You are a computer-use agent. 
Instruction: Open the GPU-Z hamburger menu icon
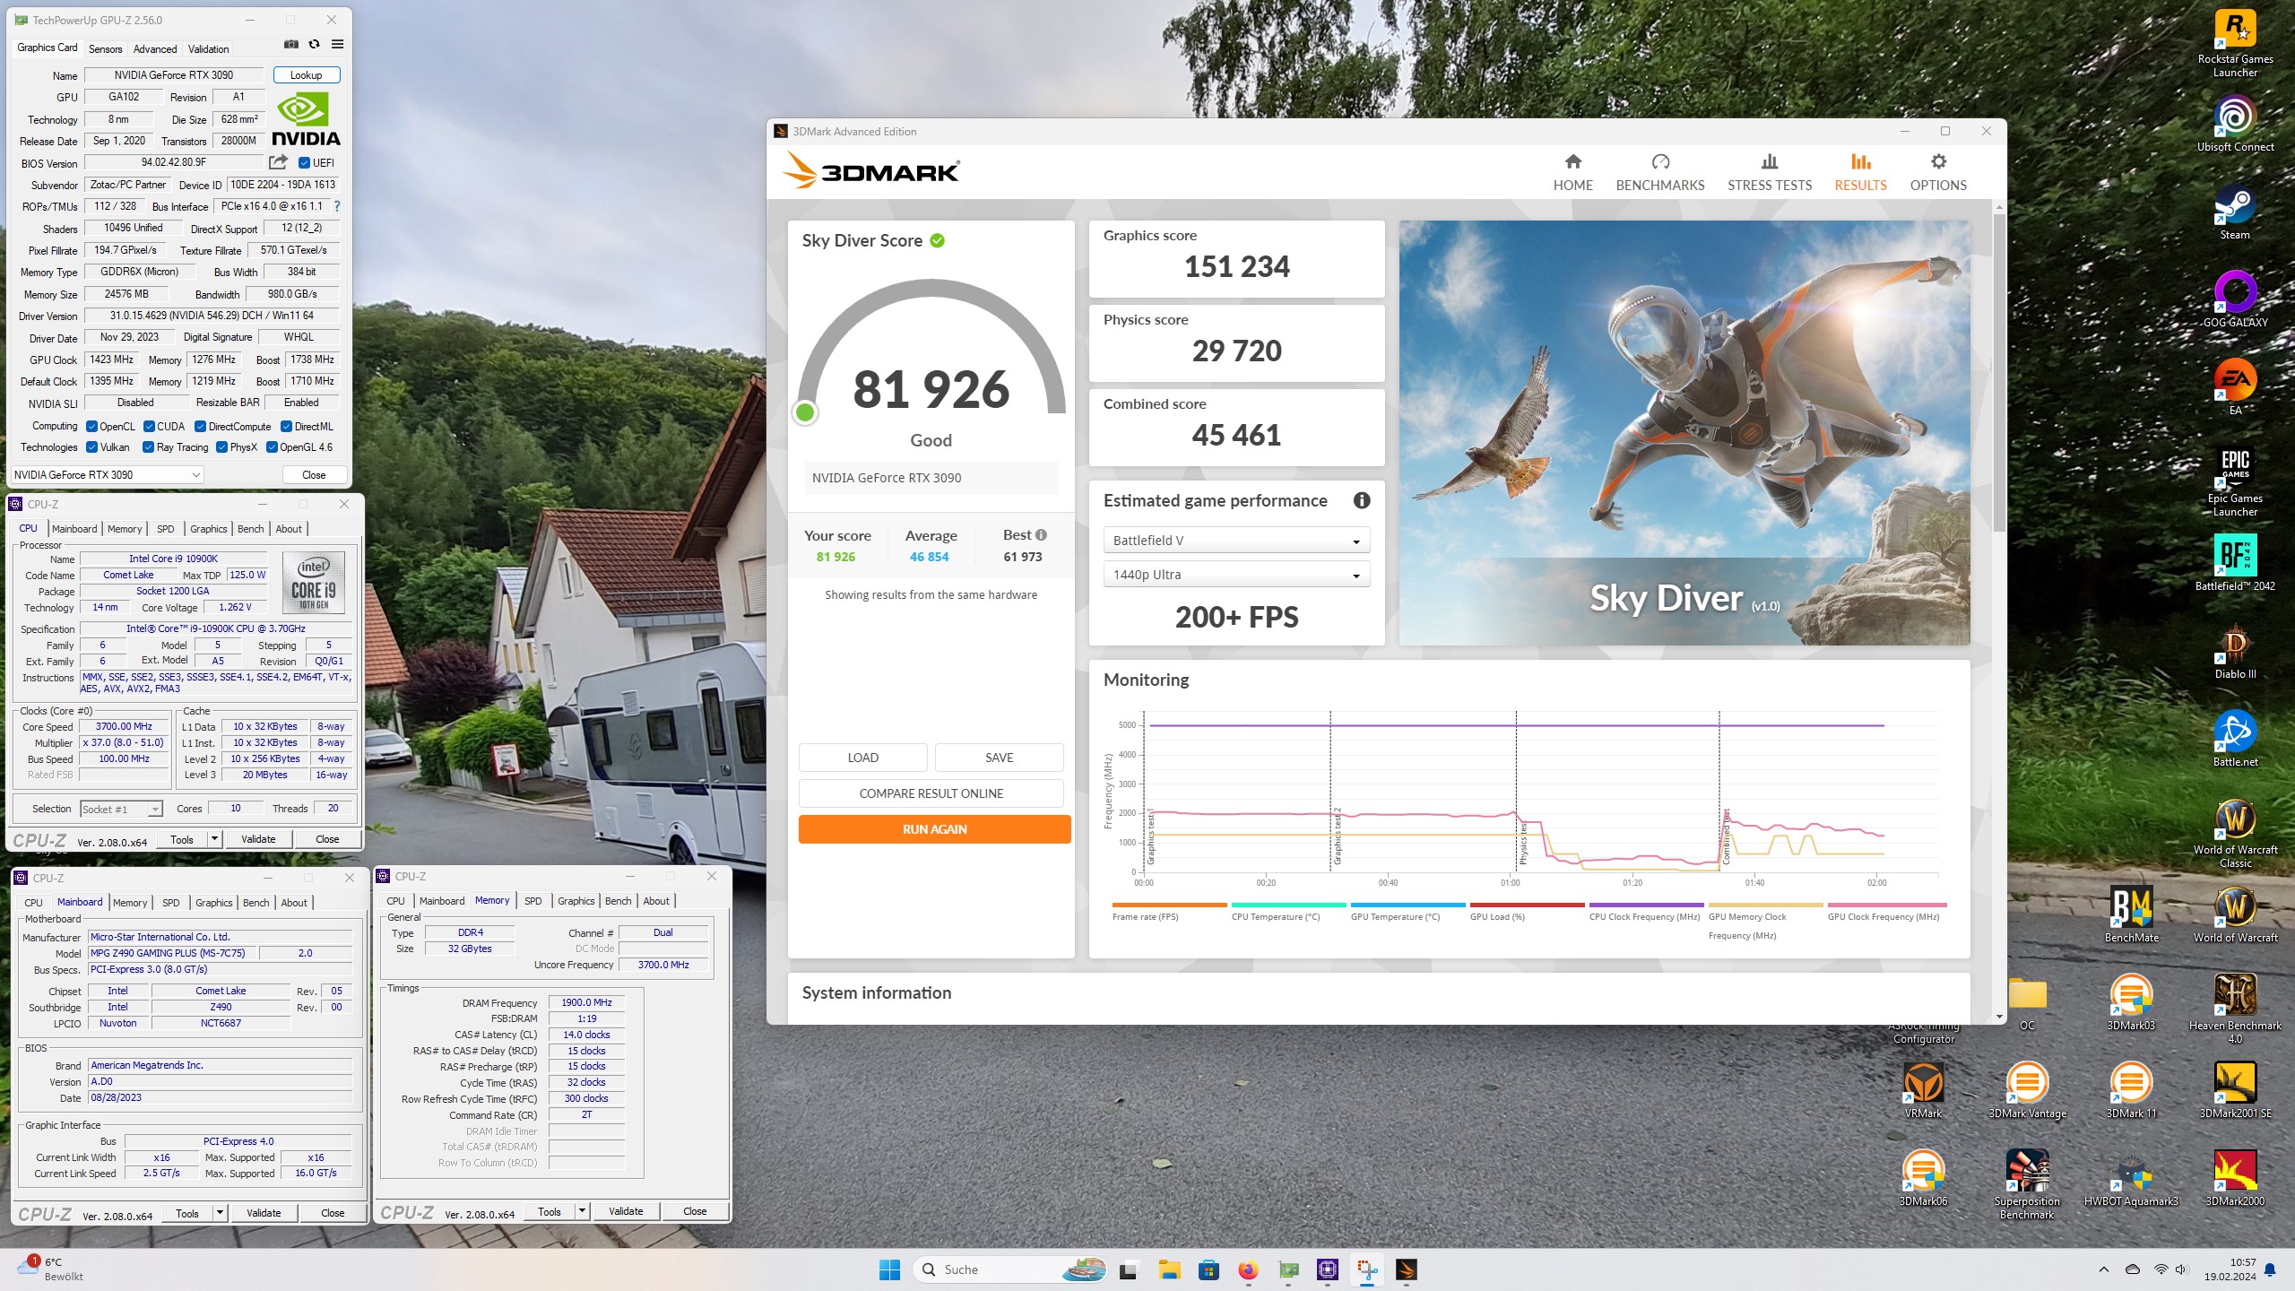[x=337, y=44]
